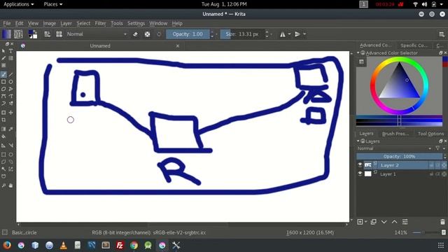Open vertical mirror options dropdown arrow

(304, 34)
